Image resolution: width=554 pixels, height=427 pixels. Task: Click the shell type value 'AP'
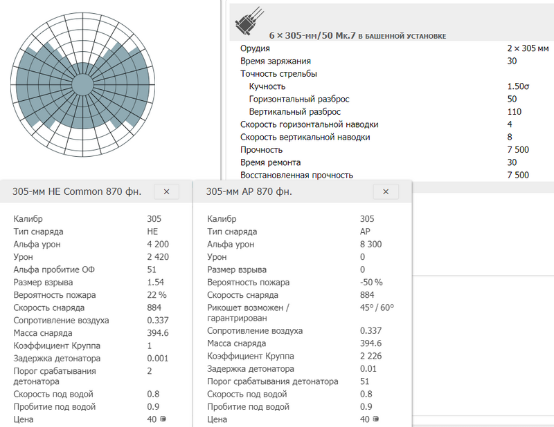[365, 231]
